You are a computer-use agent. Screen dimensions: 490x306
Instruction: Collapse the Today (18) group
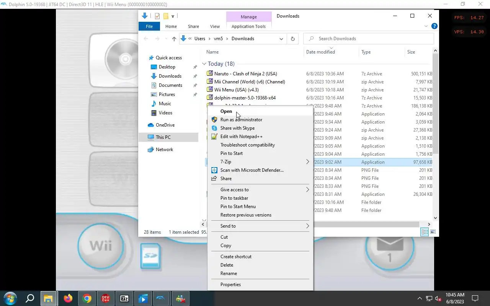click(204, 64)
